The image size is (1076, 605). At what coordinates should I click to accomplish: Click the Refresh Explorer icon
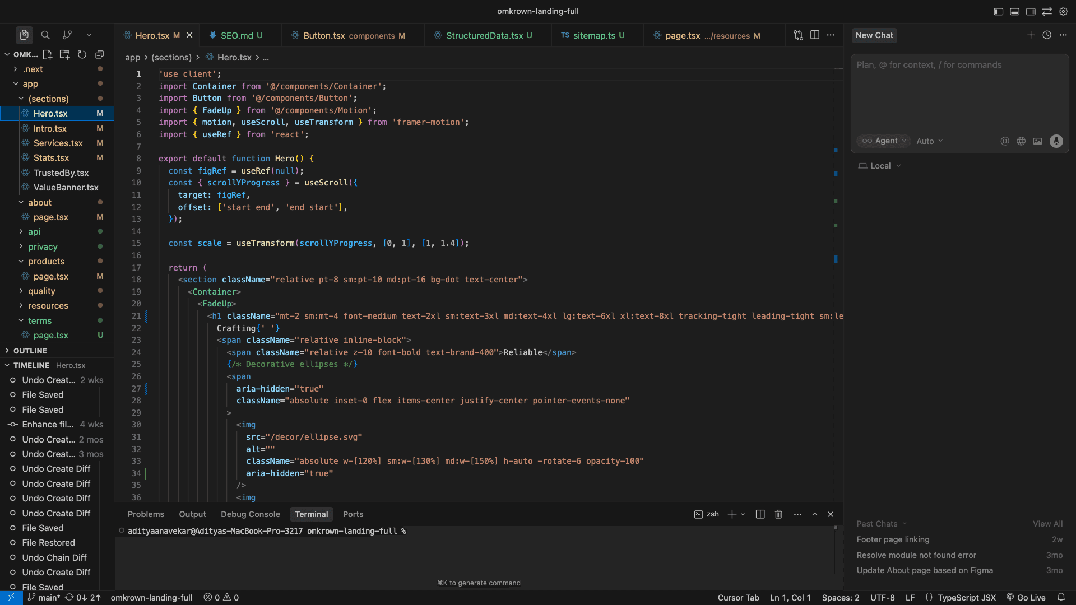point(82,54)
